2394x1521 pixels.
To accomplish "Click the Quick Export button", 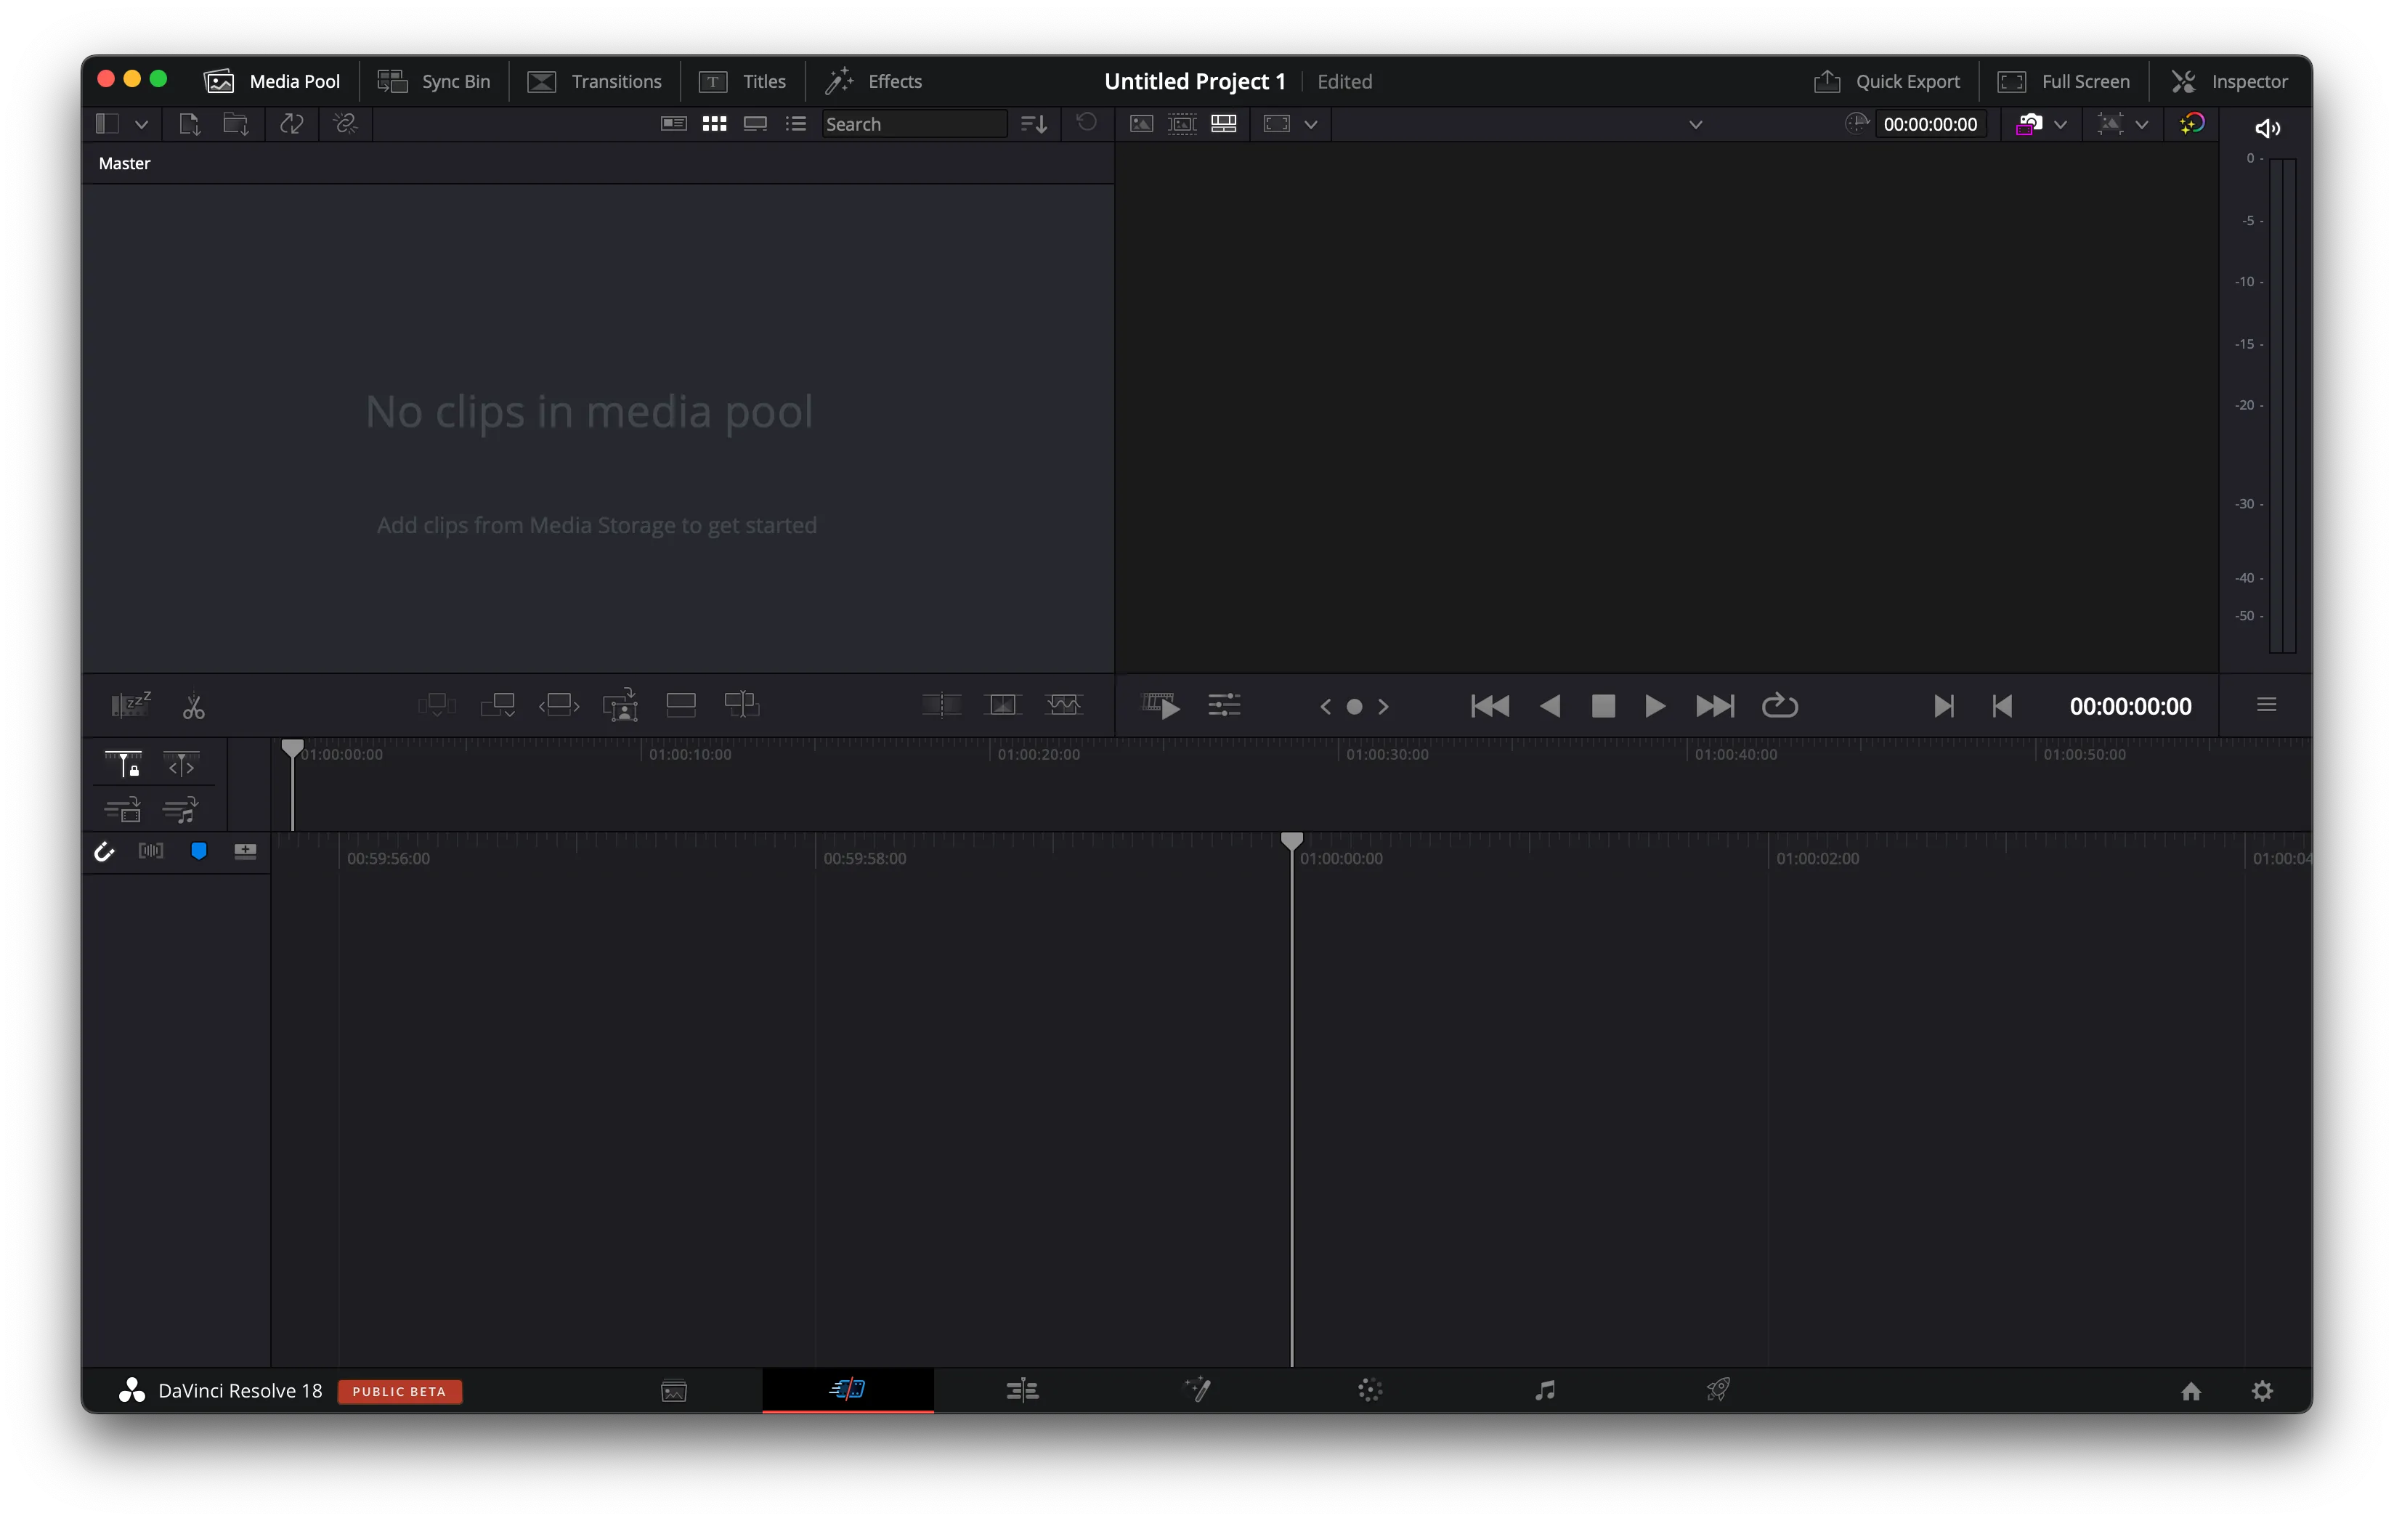I will [x=1887, y=81].
